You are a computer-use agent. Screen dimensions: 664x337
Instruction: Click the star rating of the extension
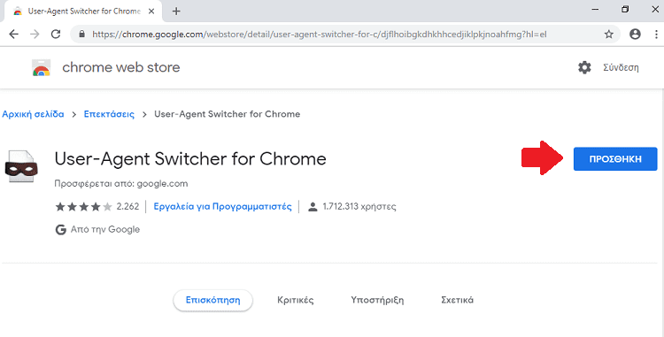click(x=84, y=207)
